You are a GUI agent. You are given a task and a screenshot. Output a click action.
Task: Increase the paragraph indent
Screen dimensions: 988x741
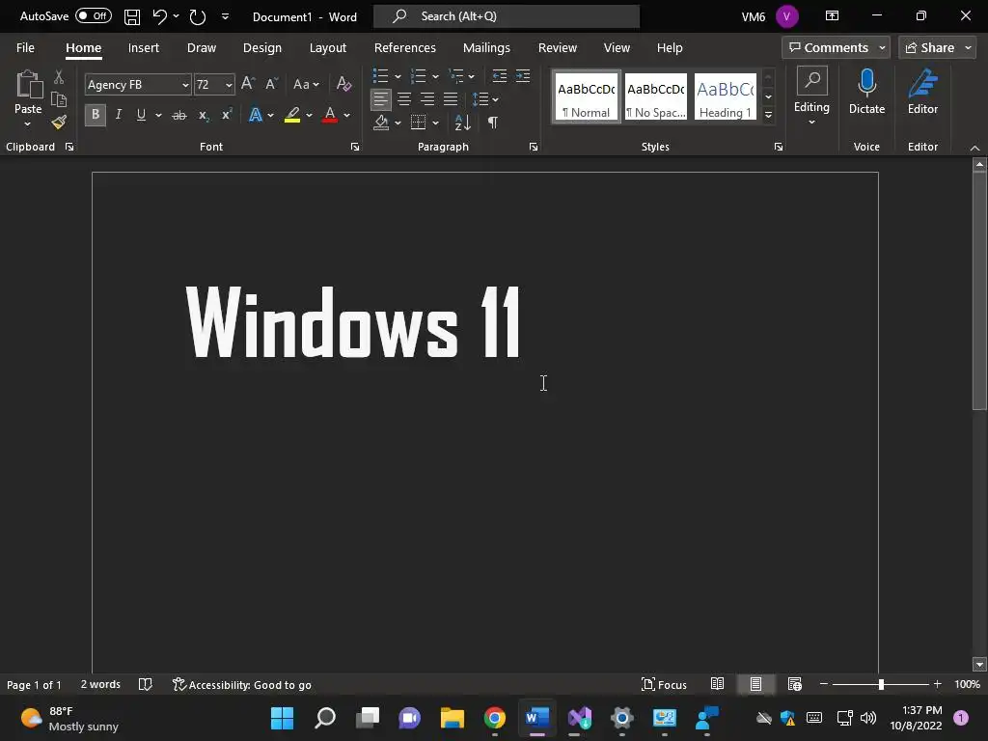pos(523,76)
